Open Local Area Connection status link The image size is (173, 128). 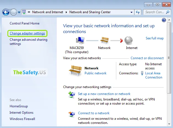point(154,75)
